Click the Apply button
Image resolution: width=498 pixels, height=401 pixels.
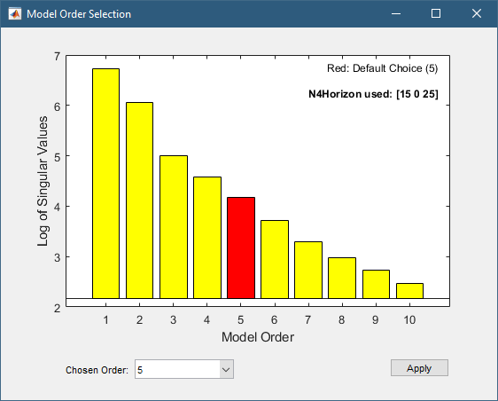[419, 368]
